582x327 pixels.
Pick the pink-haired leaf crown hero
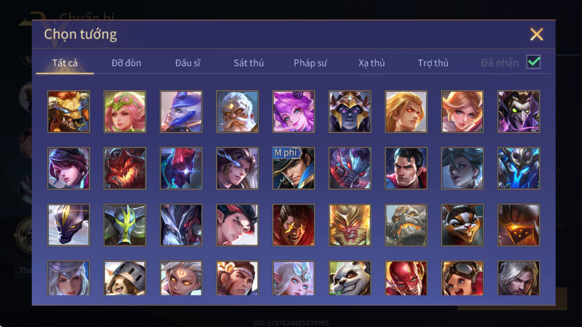click(x=125, y=111)
